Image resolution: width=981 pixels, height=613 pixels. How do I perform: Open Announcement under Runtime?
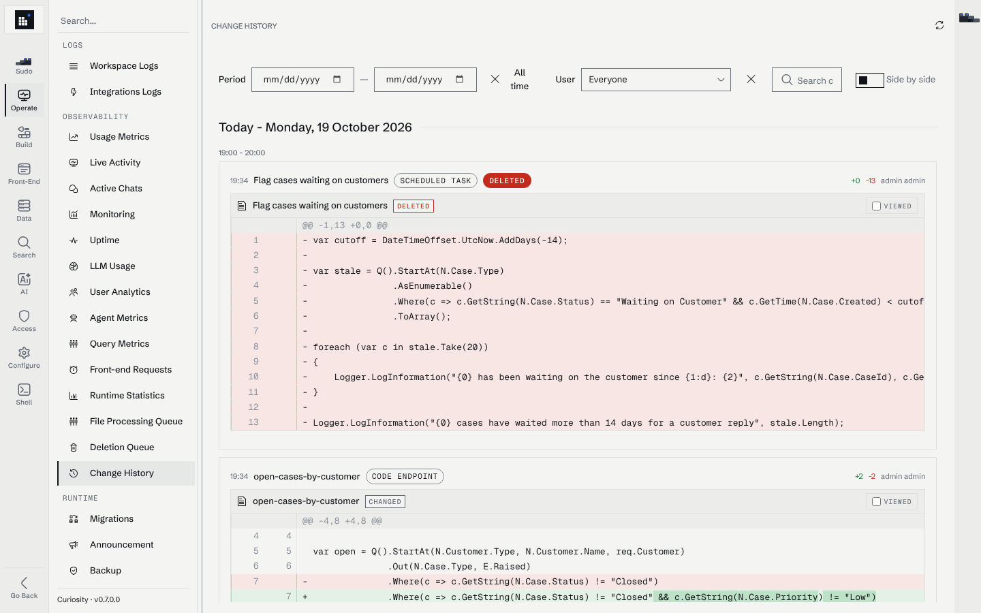click(x=126, y=545)
